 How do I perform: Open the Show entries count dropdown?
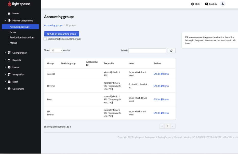click(56, 50)
